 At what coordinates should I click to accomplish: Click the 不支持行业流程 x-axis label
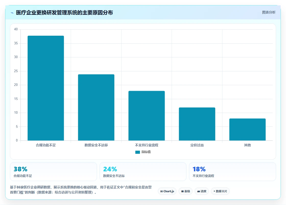point(147,145)
